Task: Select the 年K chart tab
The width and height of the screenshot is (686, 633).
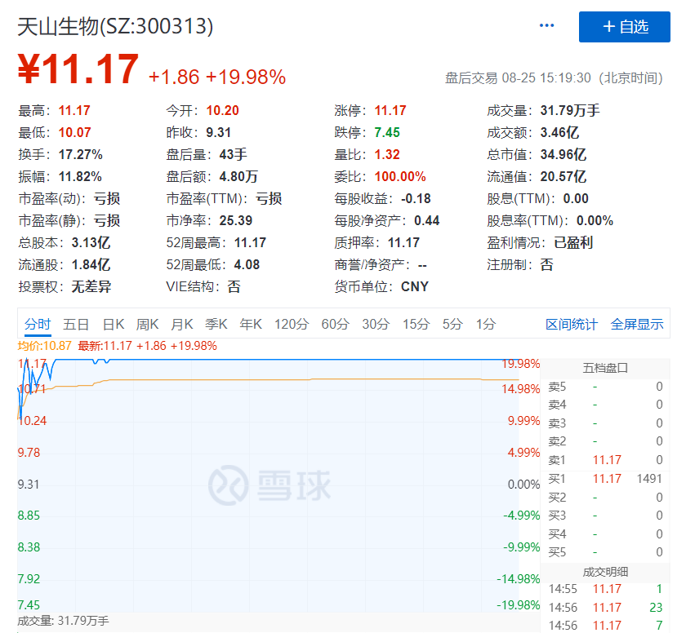Action: tap(252, 324)
